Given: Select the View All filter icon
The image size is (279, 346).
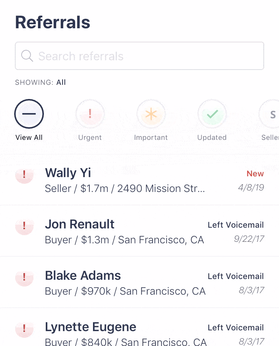Looking at the screenshot, I should tap(29, 114).
